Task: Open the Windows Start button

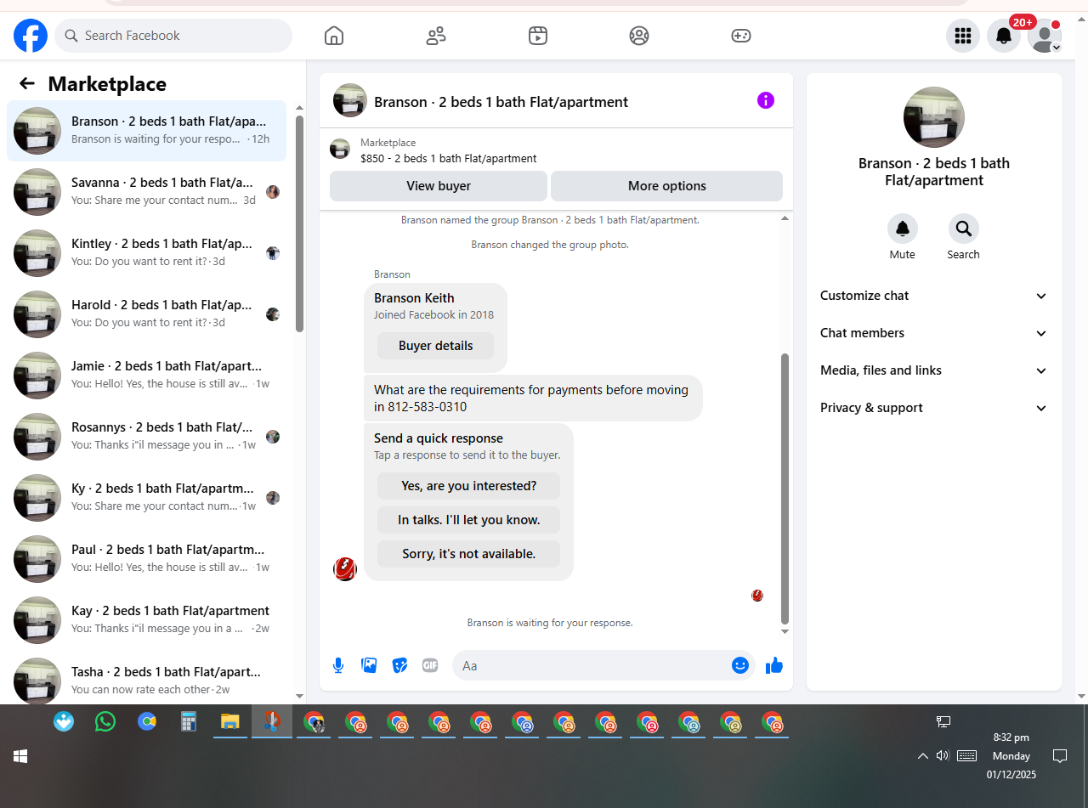Action: [20, 755]
